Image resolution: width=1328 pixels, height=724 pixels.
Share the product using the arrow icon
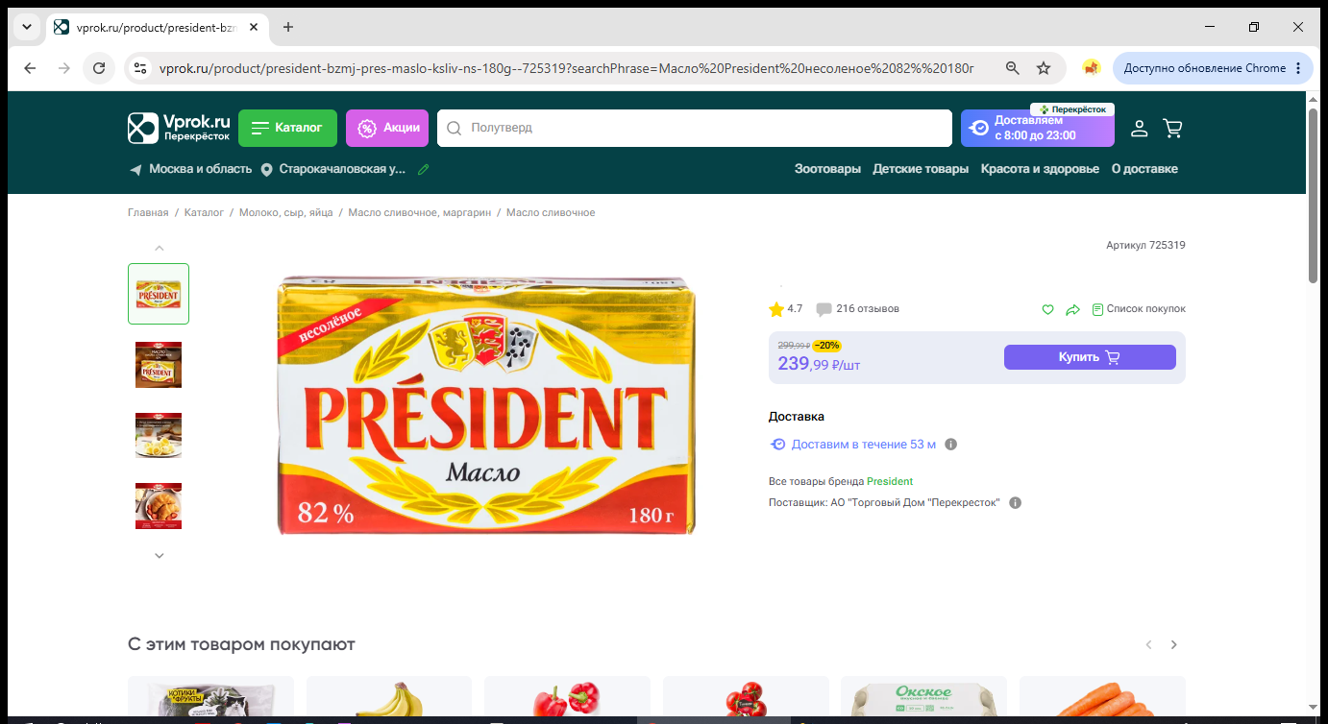tap(1073, 309)
